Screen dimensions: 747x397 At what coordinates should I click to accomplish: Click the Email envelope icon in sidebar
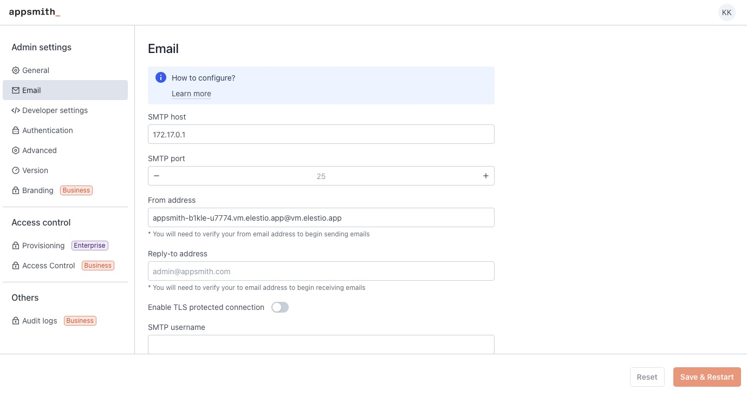(15, 90)
